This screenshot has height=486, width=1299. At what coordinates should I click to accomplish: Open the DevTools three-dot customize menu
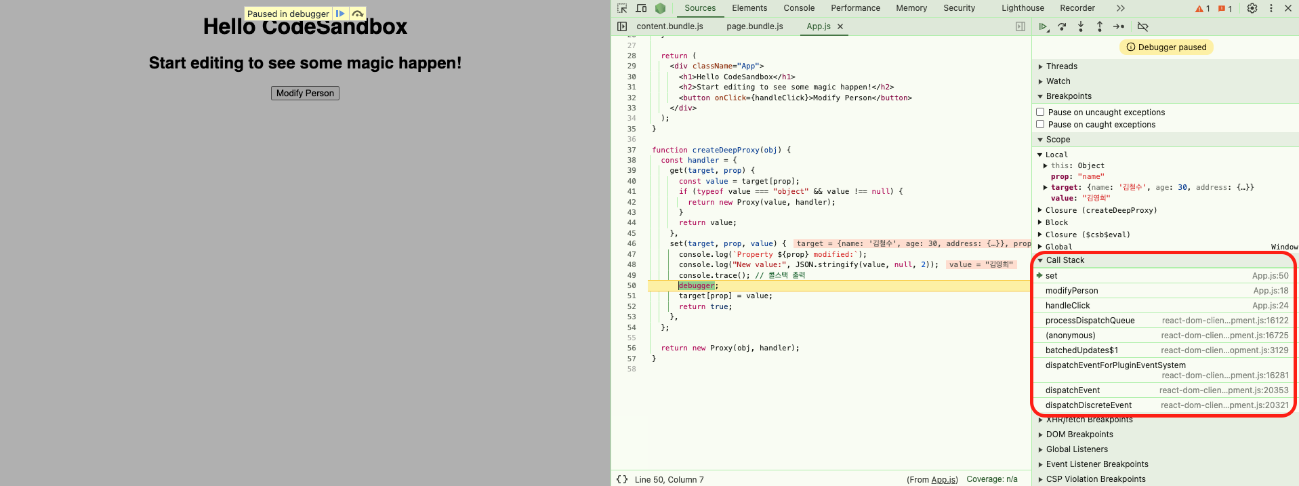point(1271,8)
